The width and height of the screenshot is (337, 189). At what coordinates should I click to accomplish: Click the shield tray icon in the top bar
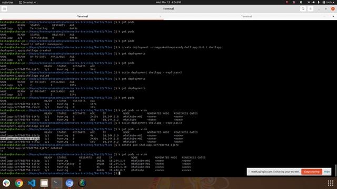pos(301,2)
